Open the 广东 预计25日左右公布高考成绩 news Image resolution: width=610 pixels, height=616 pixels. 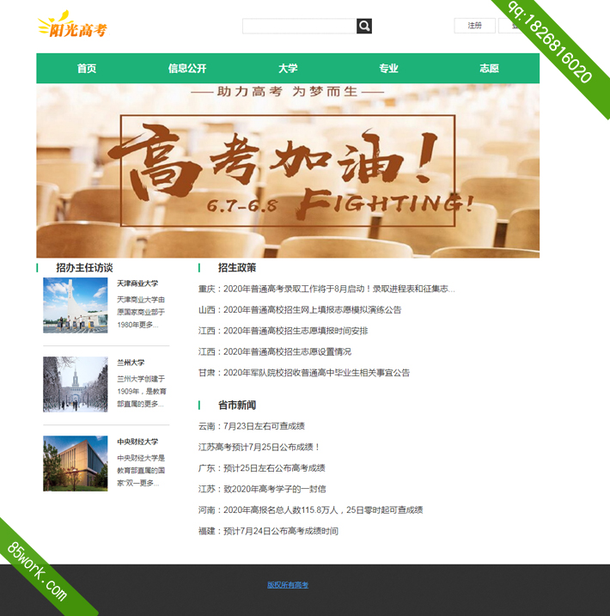(x=261, y=468)
